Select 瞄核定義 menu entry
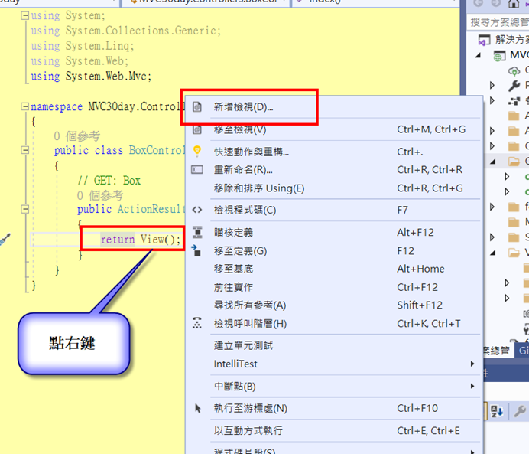Image resolution: width=529 pixels, height=454 pixels. tap(334, 233)
